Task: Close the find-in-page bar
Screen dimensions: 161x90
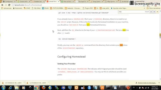Action: click(157, 12)
